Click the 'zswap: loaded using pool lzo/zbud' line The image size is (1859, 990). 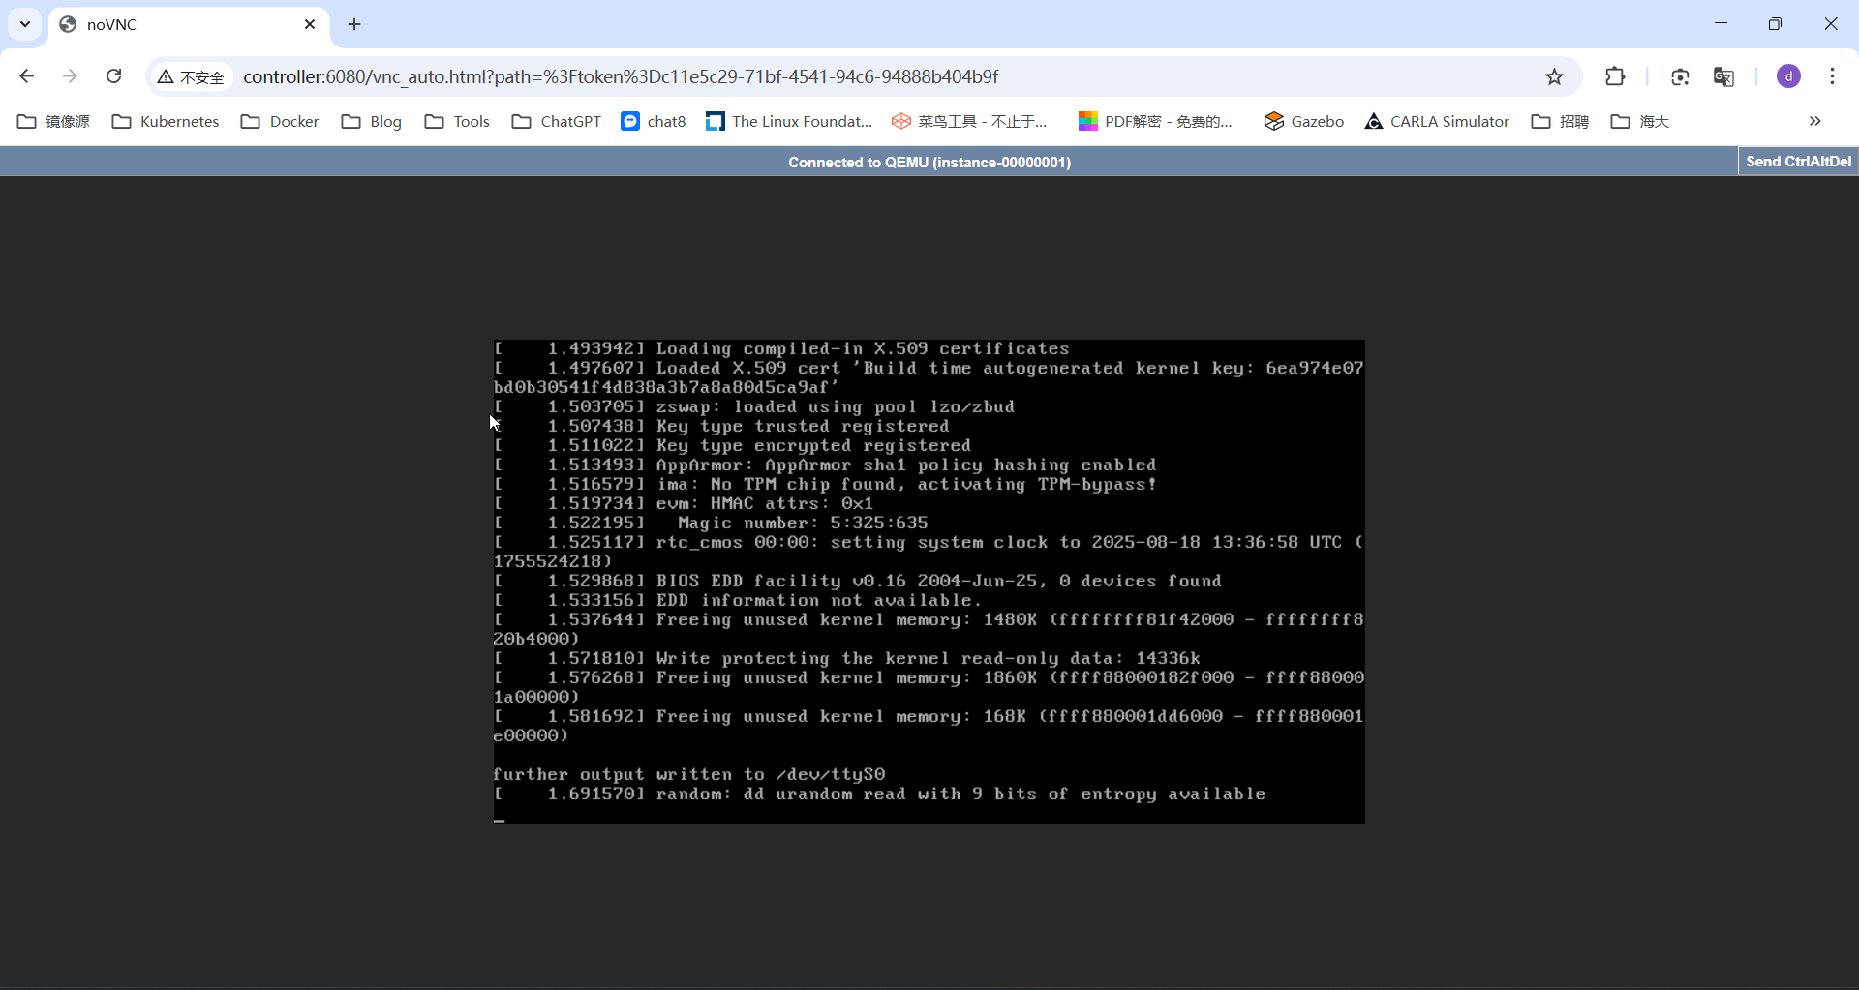pos(754,406)
